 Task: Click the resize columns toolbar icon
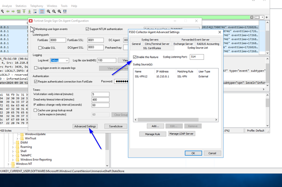point(65,12)
